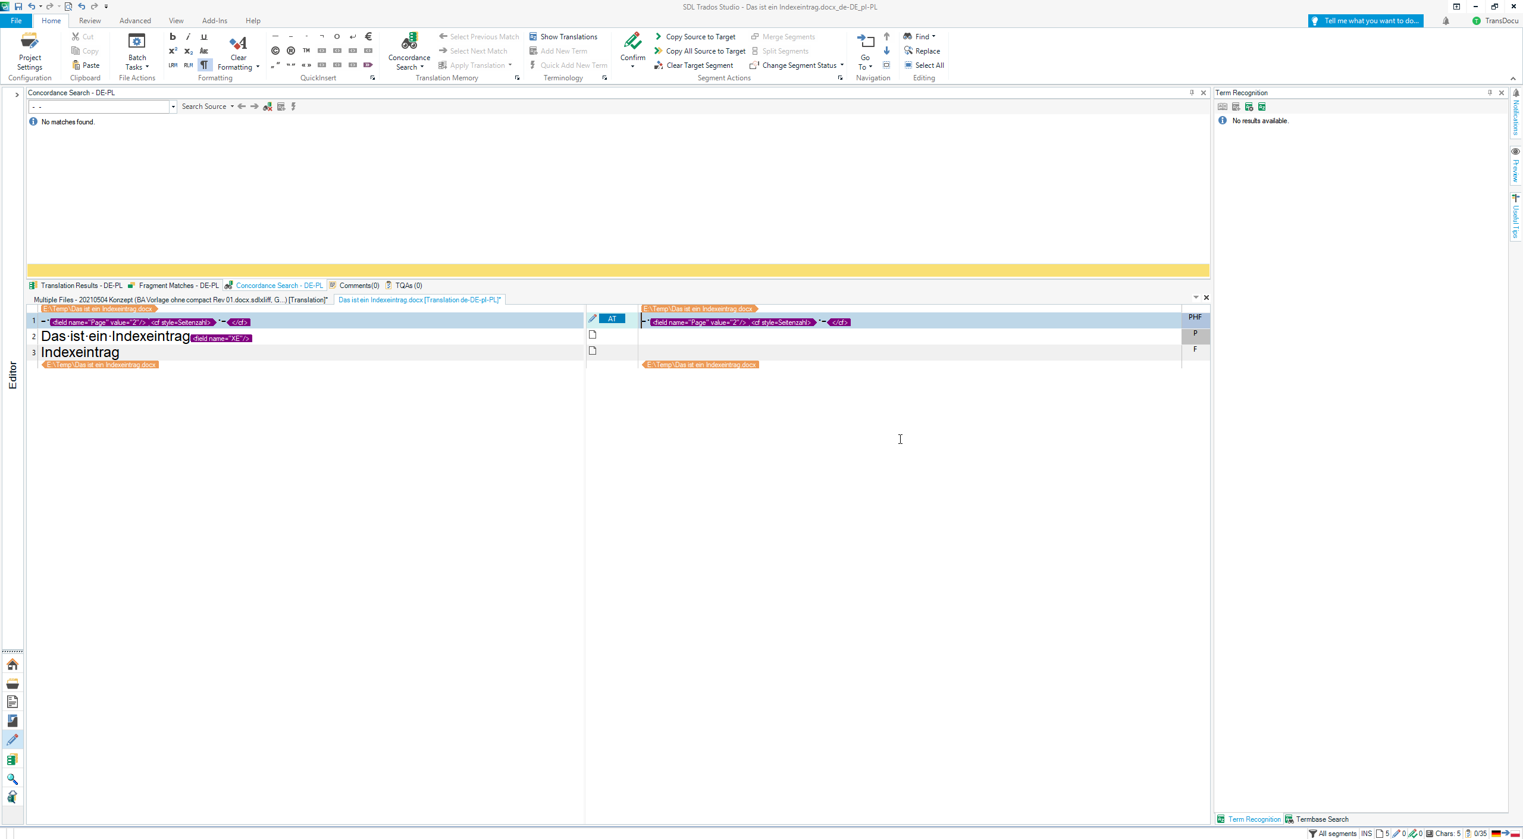
Task: Insert Euro sign from QuickInsert
Action: [x=368, y=37]
